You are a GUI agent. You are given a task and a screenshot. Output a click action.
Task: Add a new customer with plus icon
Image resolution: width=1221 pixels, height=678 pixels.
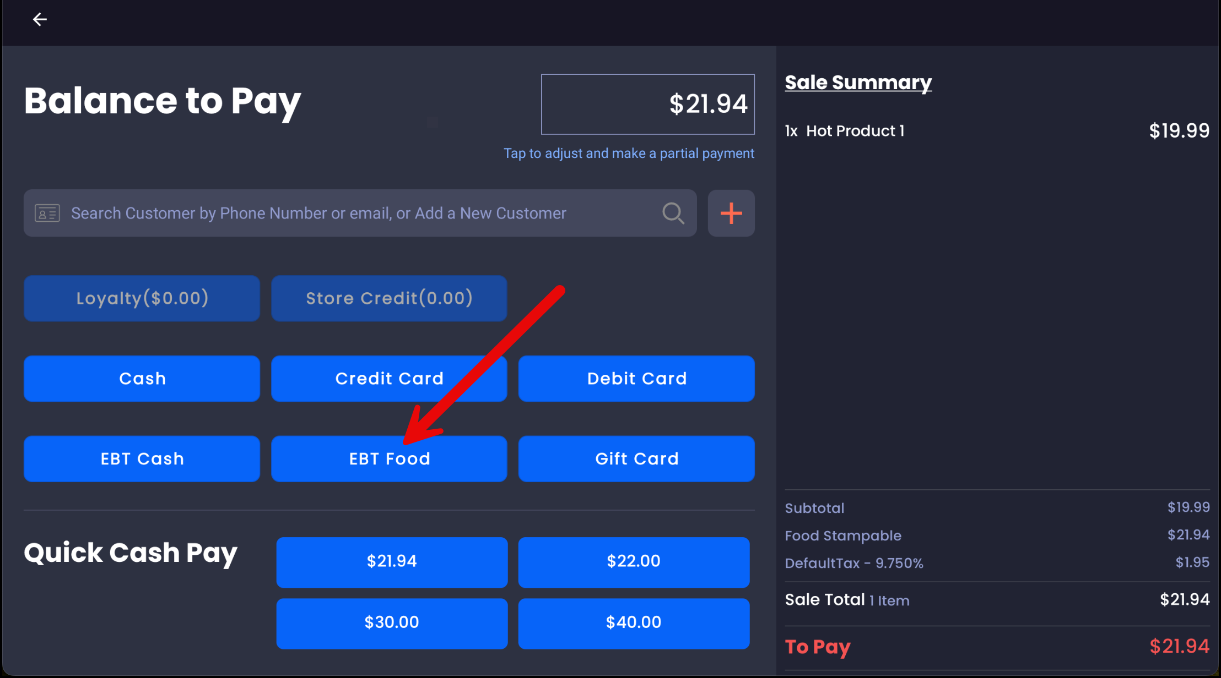pyautogui.click(x=731, y=213)
